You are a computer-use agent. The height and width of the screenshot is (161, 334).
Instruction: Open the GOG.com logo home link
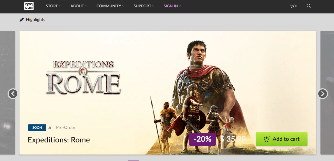pos(29,6)
